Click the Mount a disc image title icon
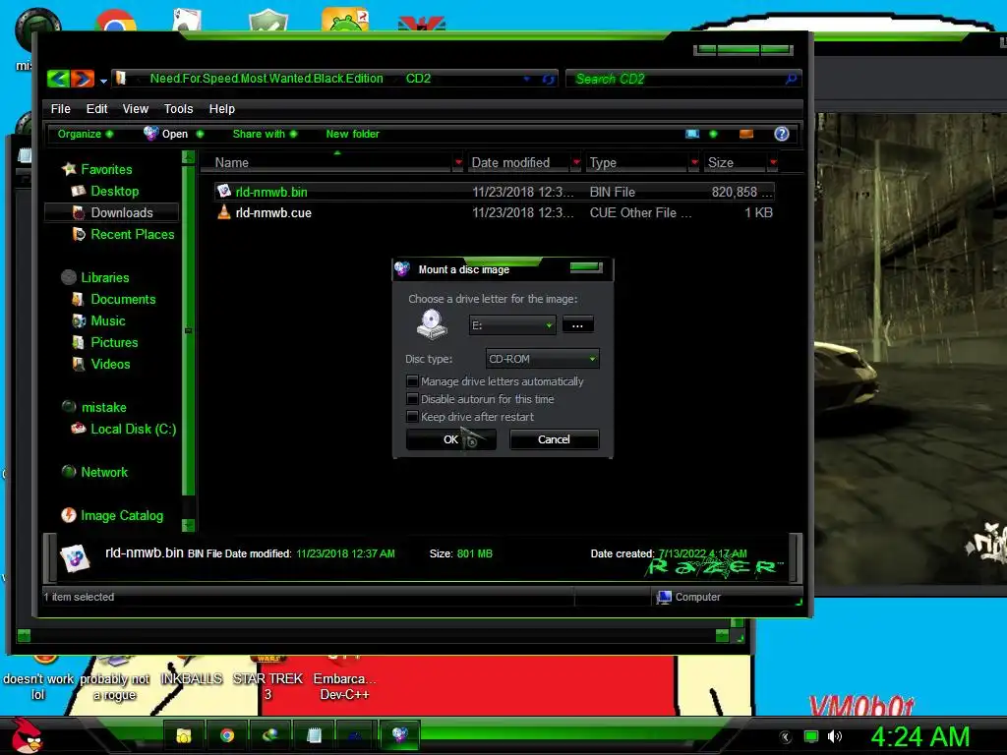1007x755 pixels. click(x=402, y=269)
